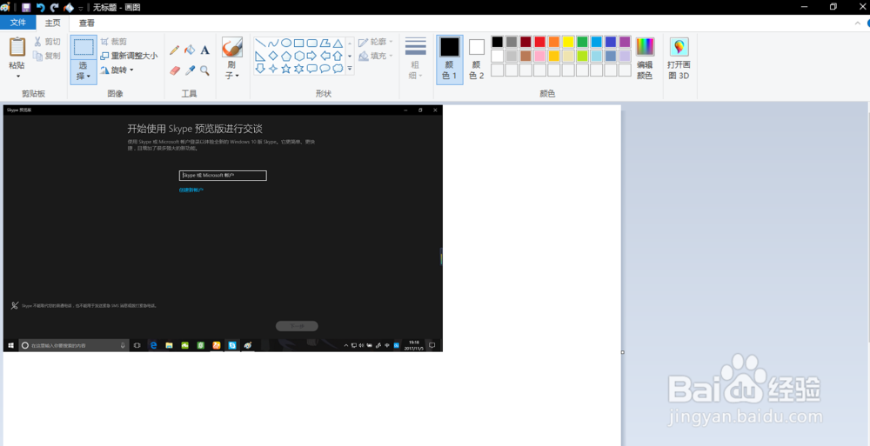This screenshot has height=446, width=870.
Task: Select the Eraser tool
Action: pyautogui.click(x=174, y=70)
